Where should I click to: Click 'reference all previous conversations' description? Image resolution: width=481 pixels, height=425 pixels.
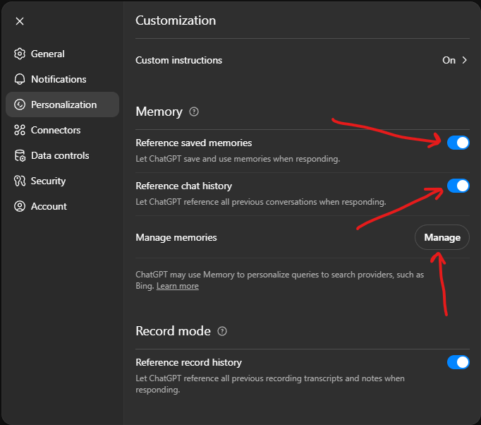(261, 202)
